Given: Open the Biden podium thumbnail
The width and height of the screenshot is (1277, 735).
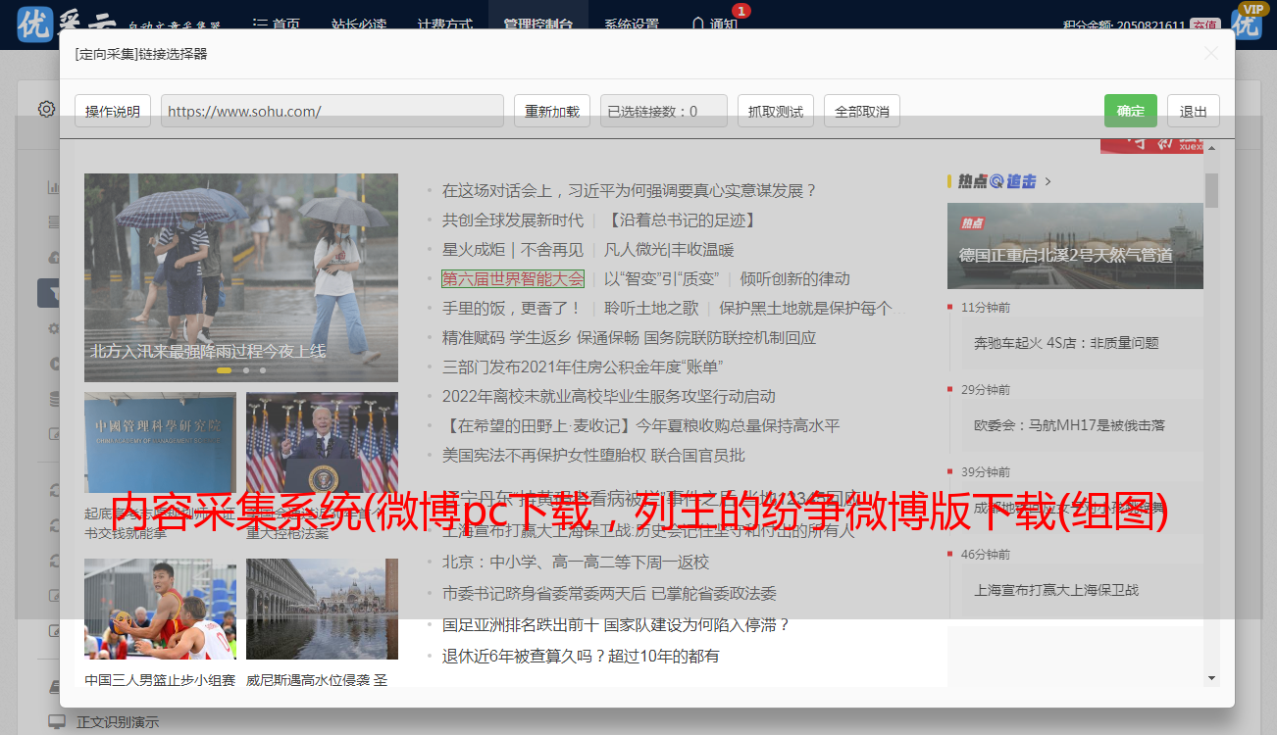Looking at the screenshot, I should (x=322, y=443).
